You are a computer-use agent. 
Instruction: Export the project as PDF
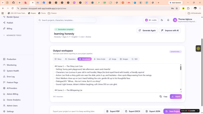pos(113,111)
